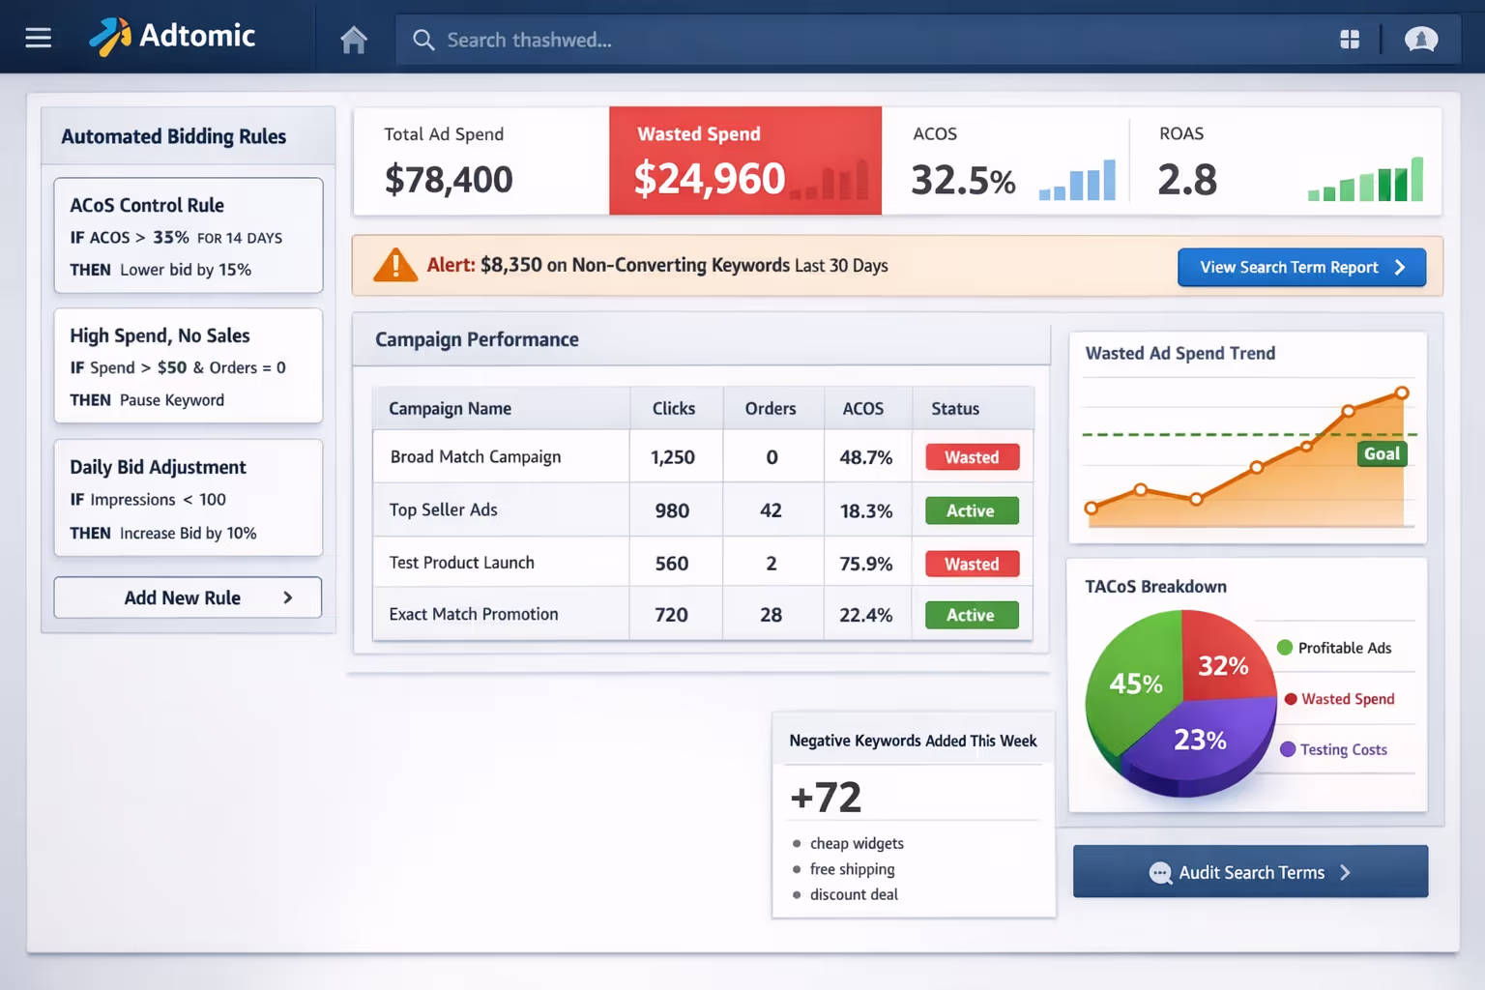Viewport: 1485px width, 990px height.
Task: Click the 'cheap widgets' keyword
Action: click(857, 843)
